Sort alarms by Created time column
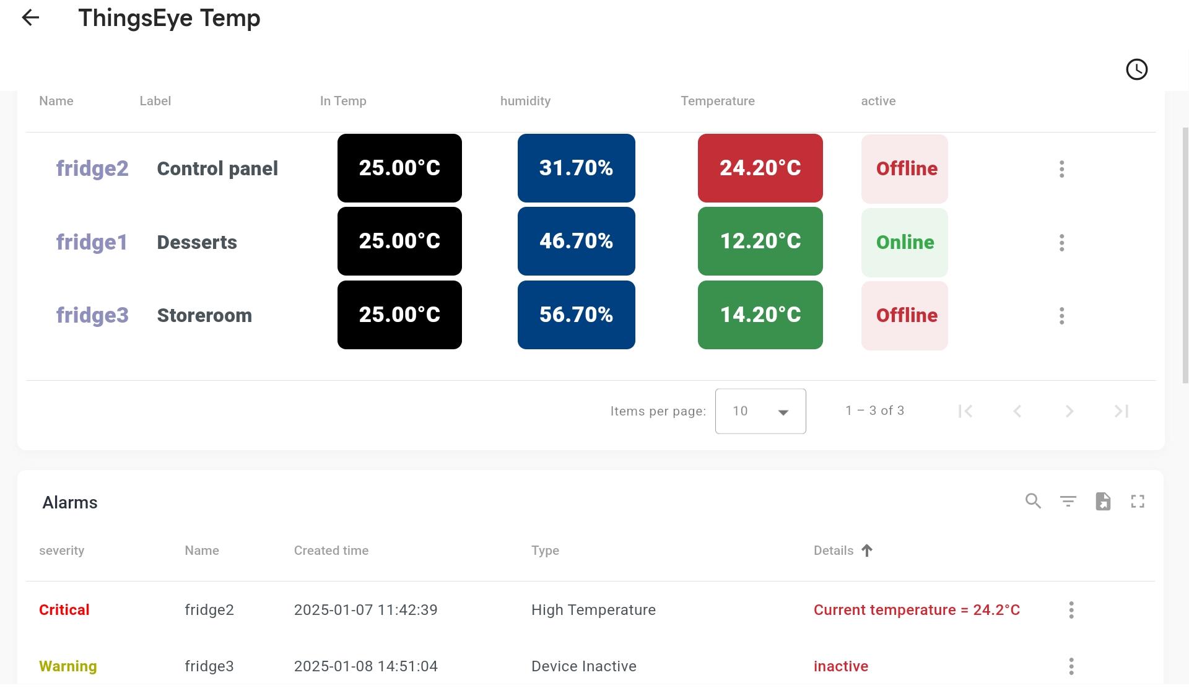Screen dimensions: 1189x688 (x=331, y=551)
